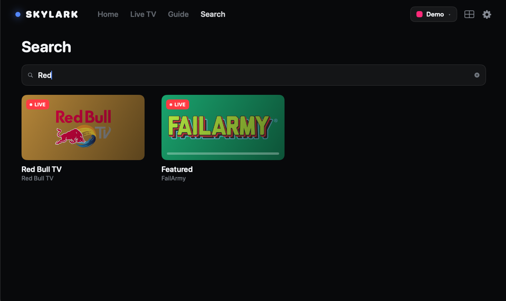The width and height of the screenshot is (506, 301).
Task: Select the Search tab
Action: pos(213,14)
